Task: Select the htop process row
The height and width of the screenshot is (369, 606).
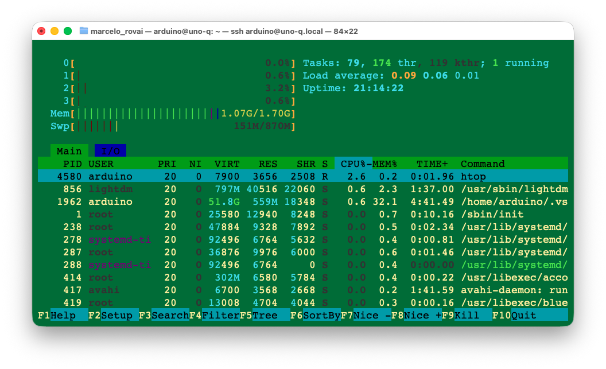Action: pyautogui.click(x=303, y=176)
